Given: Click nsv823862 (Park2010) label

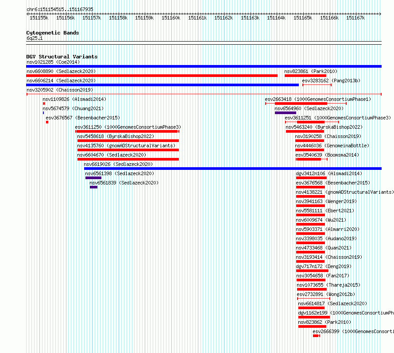Looking at the screenshot, I should [324, 322].
